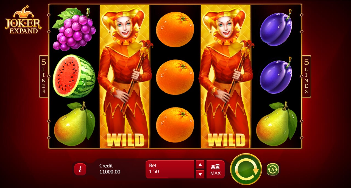Select the watermelon symbol

tap(74, 76)
